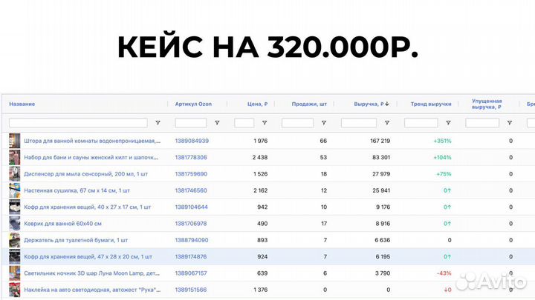
Task: Select revenue value 27 979
Action: pyautogui.click(x=381, y=174)
